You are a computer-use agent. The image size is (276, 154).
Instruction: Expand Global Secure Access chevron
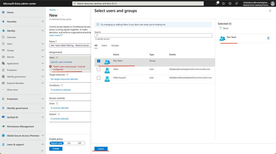point(43,136)
